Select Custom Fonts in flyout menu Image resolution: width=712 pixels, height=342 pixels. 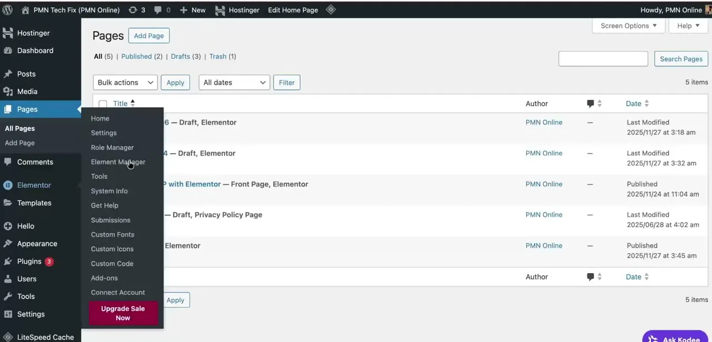click(112, 234)
